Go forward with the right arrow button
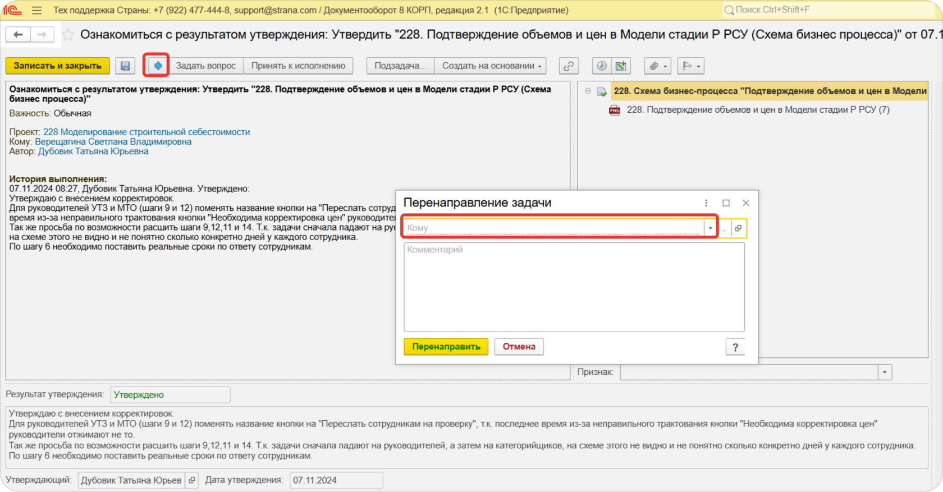Image resolution: width=943 pixels, height=492 pixels. point(42,35)
